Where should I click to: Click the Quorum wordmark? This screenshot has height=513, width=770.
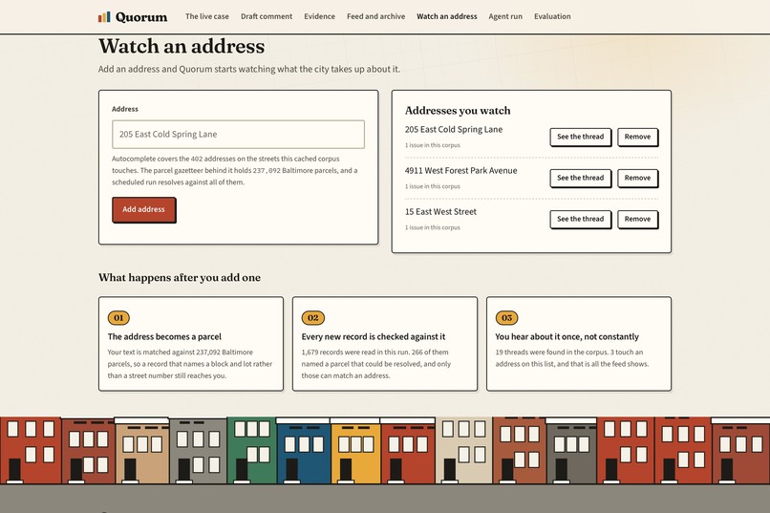pyautogui.click(x=141, y=17)
